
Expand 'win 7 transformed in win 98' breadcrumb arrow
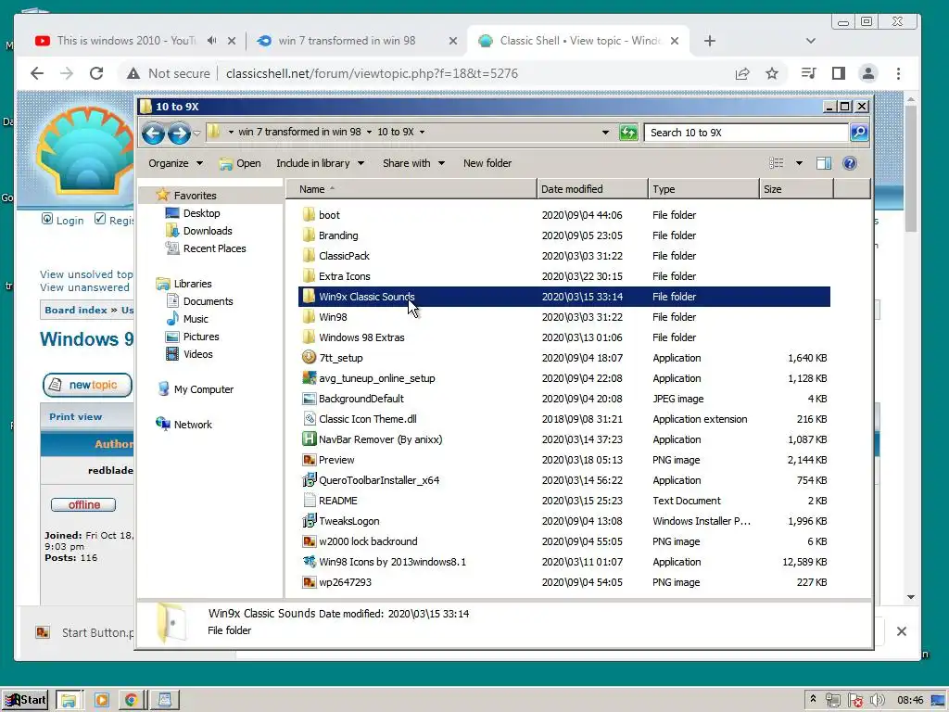pyautogui.click(x=369, y=132)
